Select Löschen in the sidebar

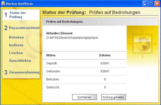[16, 53]
